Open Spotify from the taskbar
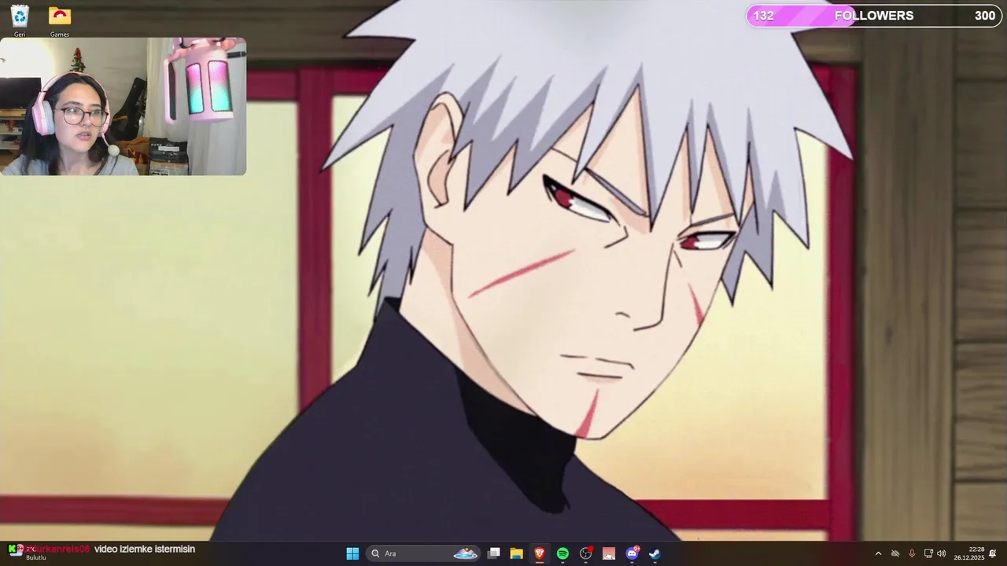 (563, 553)
